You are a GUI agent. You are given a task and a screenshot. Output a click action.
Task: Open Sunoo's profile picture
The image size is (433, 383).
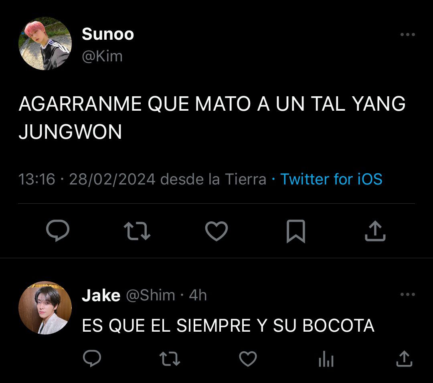click(45, 43)
